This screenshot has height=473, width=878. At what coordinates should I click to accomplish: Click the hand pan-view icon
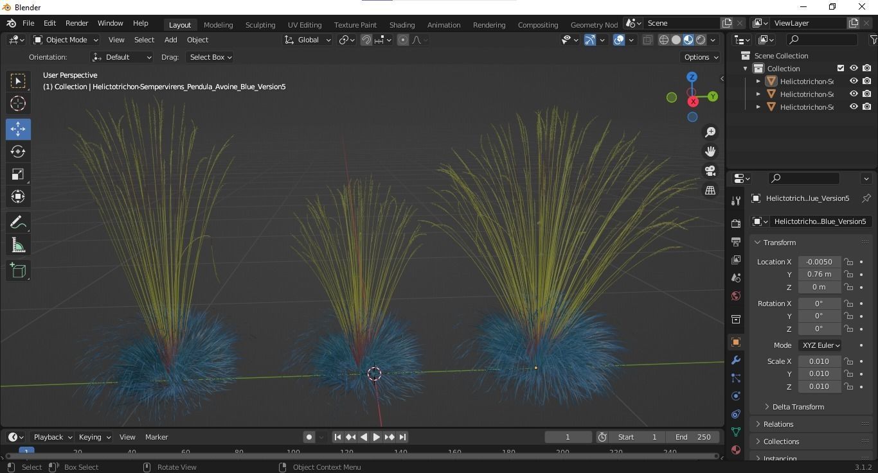[x=710, y=151]
